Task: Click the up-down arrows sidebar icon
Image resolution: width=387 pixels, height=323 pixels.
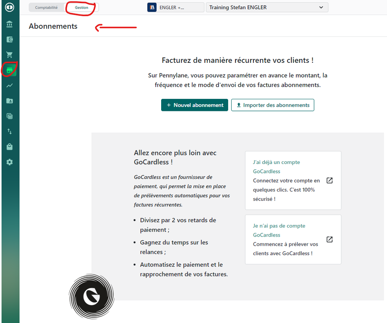Action: (9, 131)
